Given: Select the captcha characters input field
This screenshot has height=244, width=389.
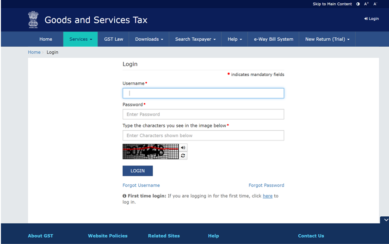Looking at the screenshot, I should (203, 135).
